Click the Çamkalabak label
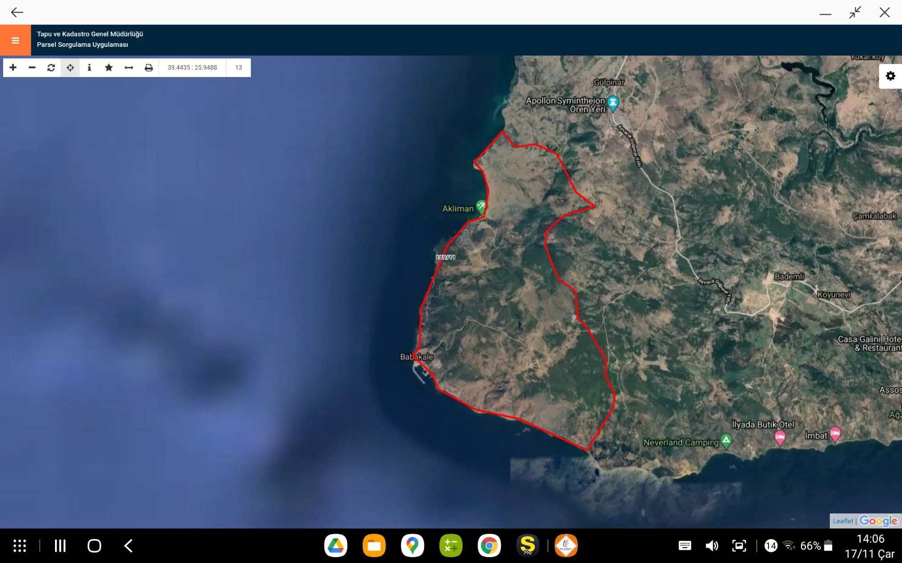The height and width of the screenshot is (563, 902). click(874, 216)
